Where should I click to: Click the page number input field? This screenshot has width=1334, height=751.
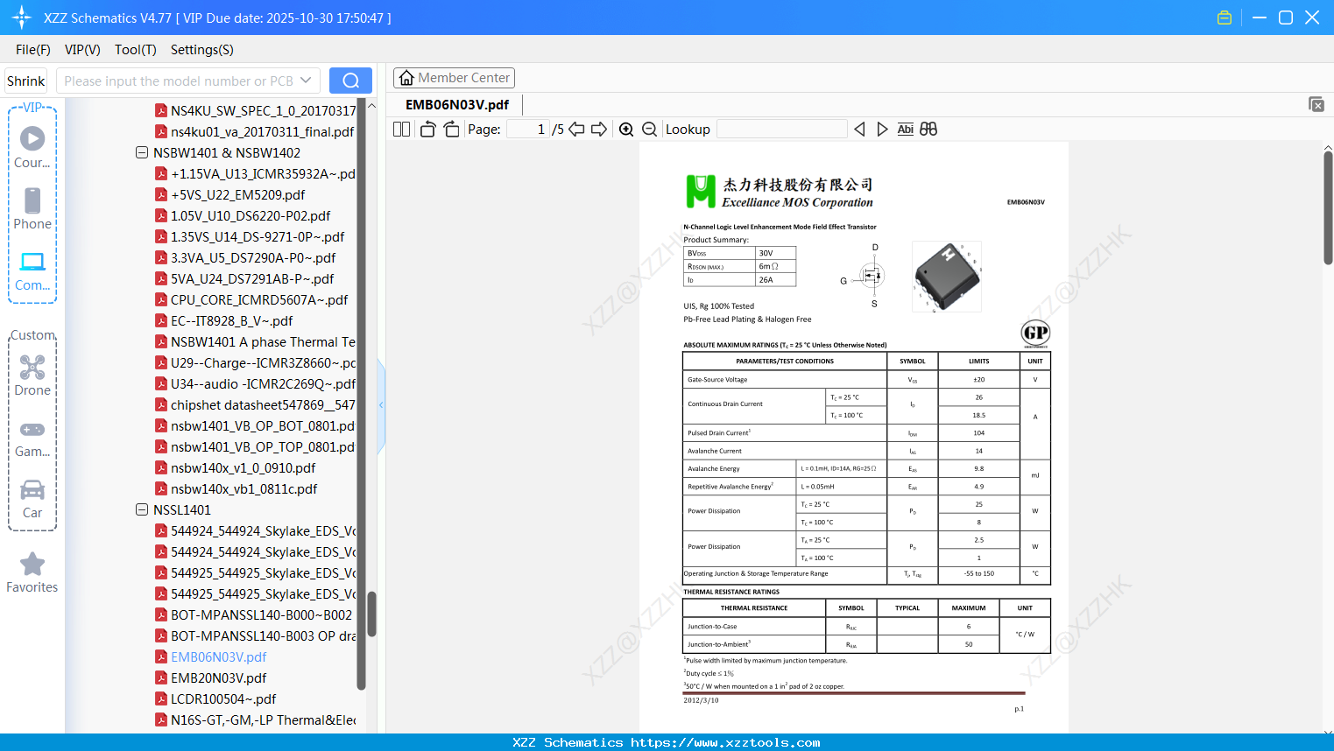(528, 130)
